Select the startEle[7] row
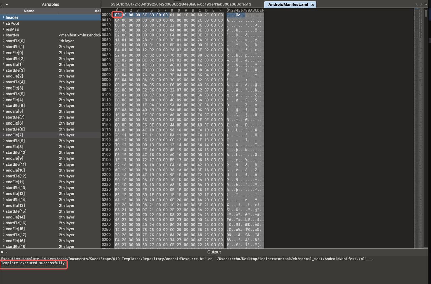Viewport: 431px width, 284px height. (x=51, y=117)
